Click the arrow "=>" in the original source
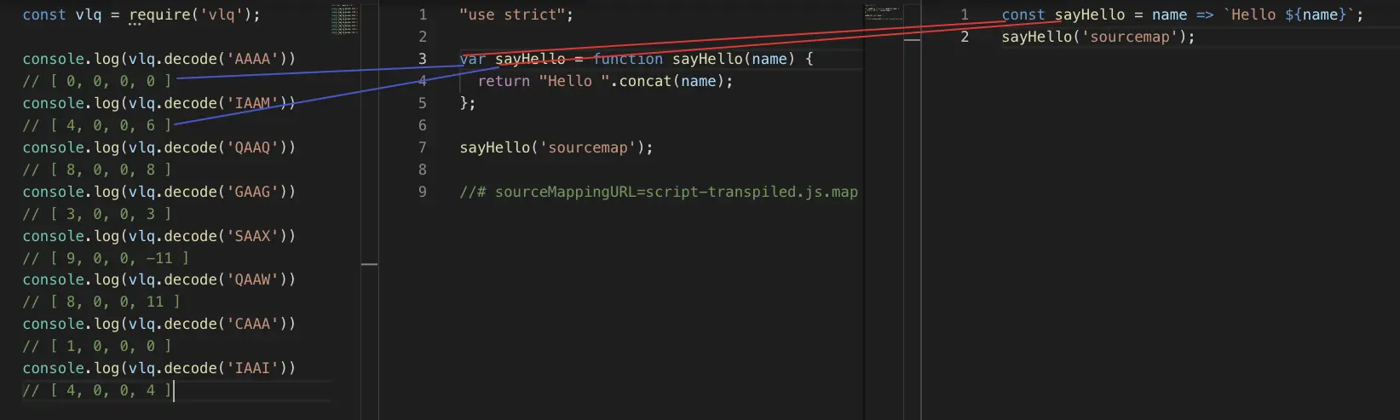Screen dimensions: 1400x420 [x=1205, y=14]
